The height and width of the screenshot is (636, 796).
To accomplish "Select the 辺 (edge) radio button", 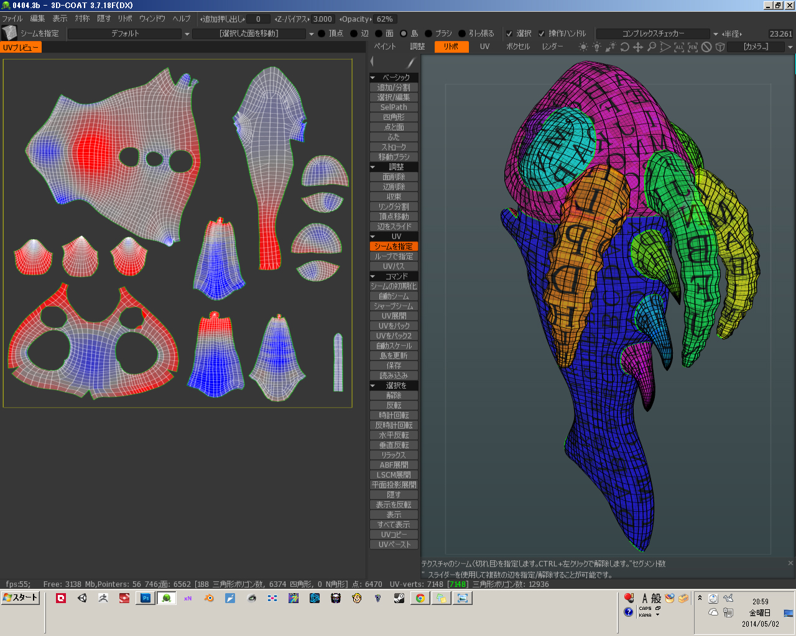I will 354,34.
